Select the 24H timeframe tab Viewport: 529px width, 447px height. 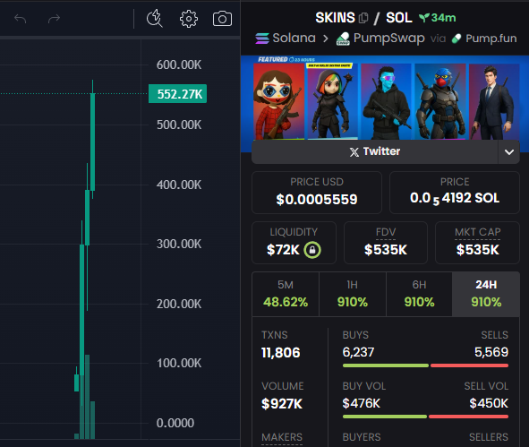coord(486,294)
